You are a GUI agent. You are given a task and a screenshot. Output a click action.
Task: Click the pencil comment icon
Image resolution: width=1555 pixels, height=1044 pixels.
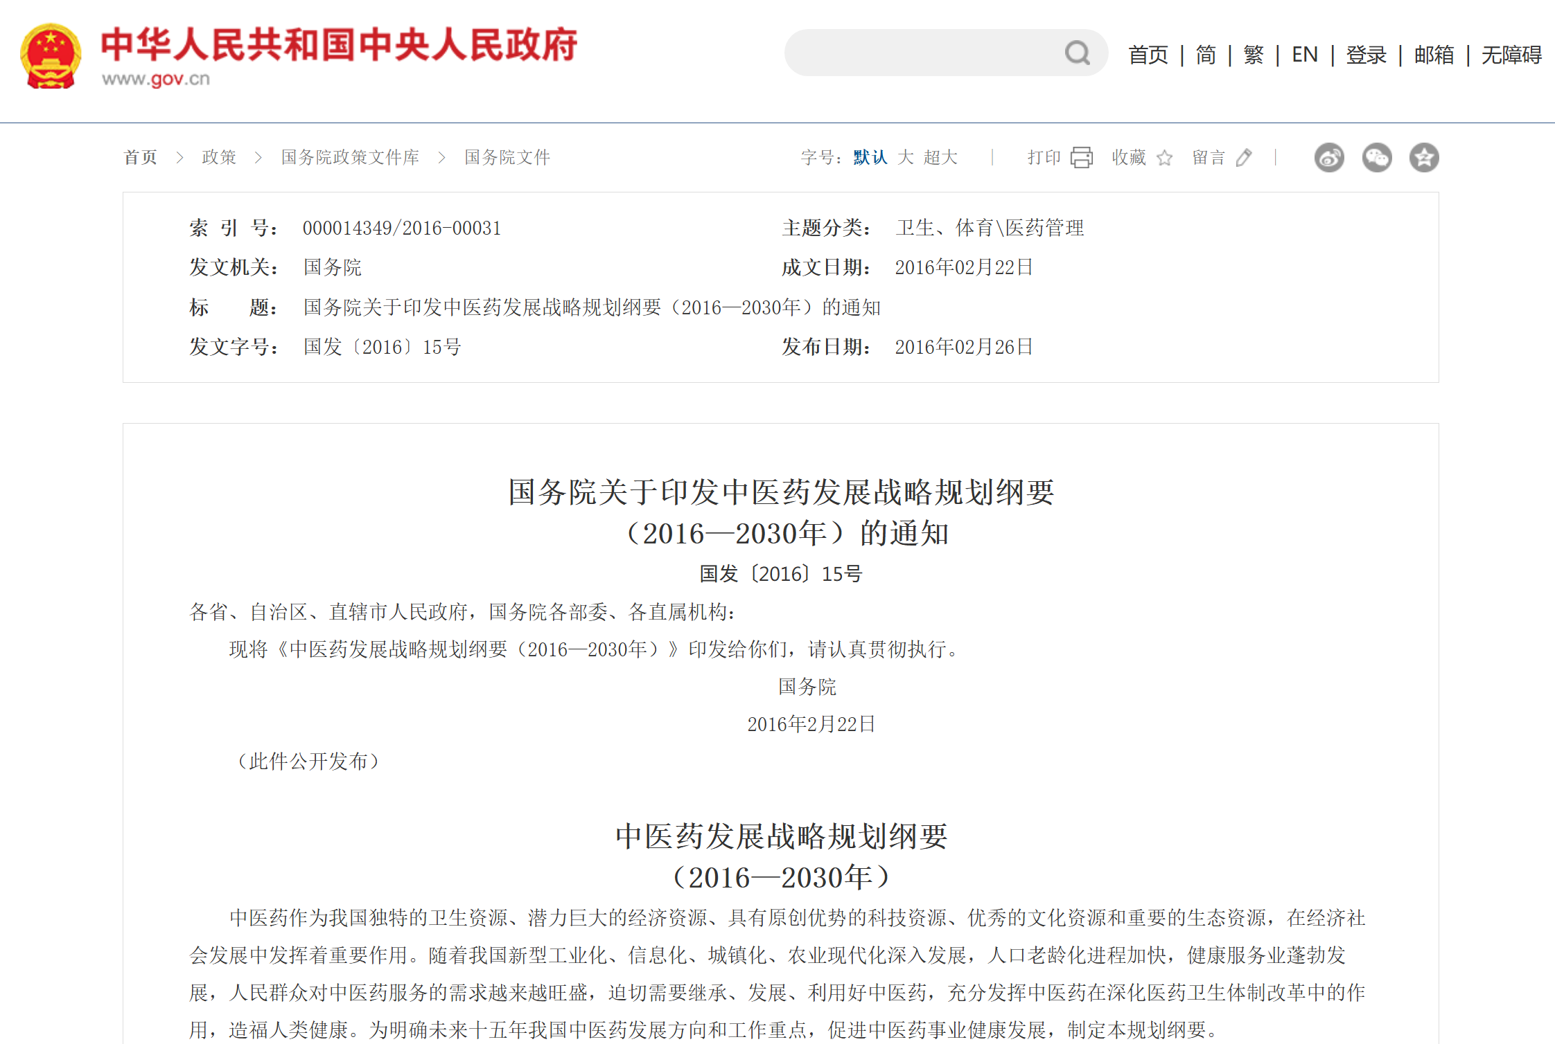tap(1245, 158)
